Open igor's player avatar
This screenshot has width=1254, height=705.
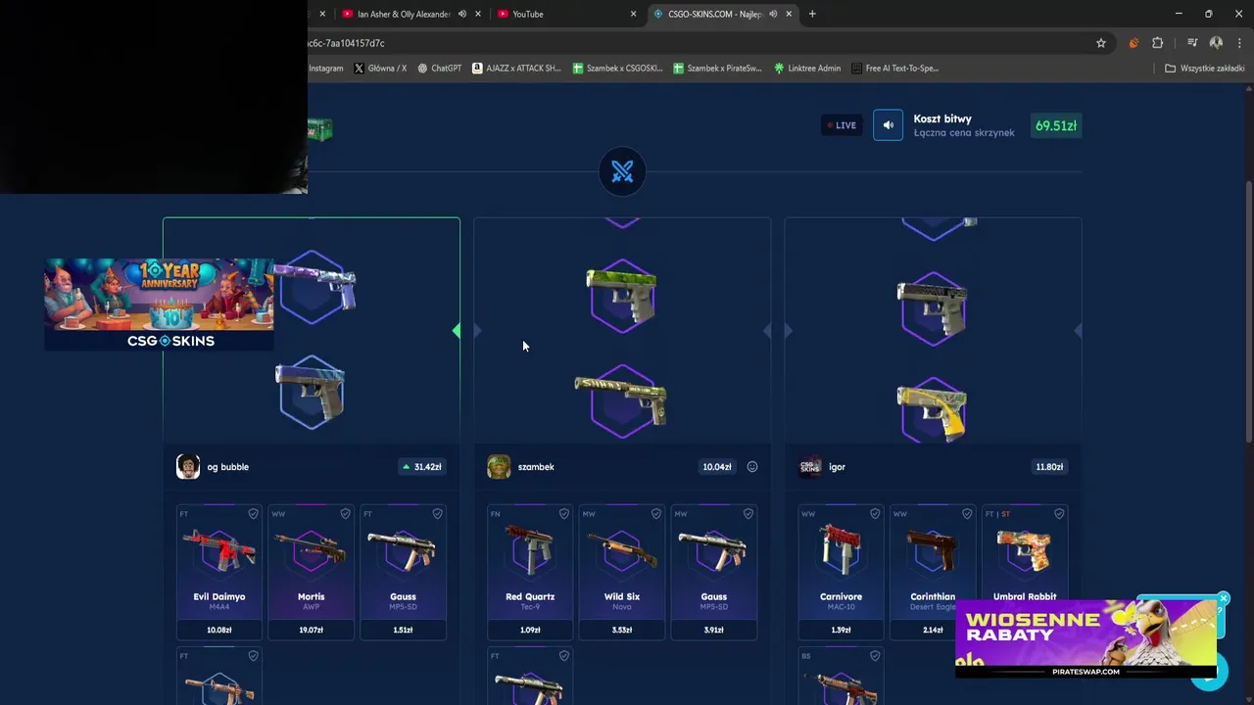tap(810, 467)
